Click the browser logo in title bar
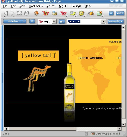 coord(3,1)
